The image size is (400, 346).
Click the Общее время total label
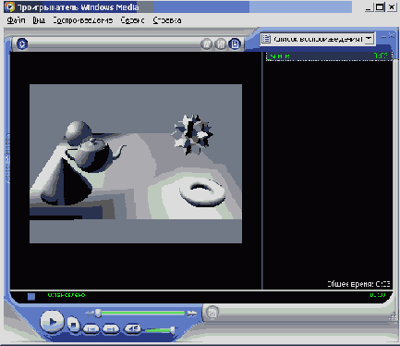[358, 284]
